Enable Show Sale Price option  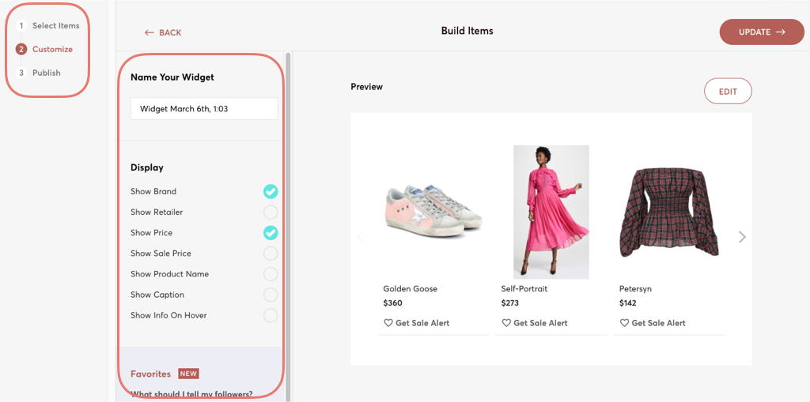pos(271,254)
